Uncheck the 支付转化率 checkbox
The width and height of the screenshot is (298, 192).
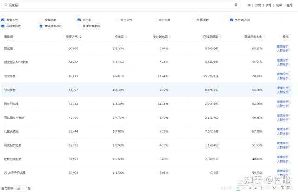(x=231, y=20)
